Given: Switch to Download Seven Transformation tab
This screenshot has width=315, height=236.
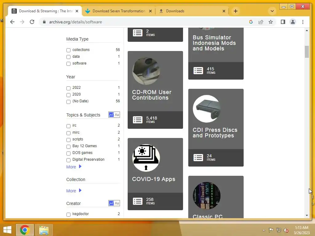Looking at the screenshot, I should tap(118, 11).
